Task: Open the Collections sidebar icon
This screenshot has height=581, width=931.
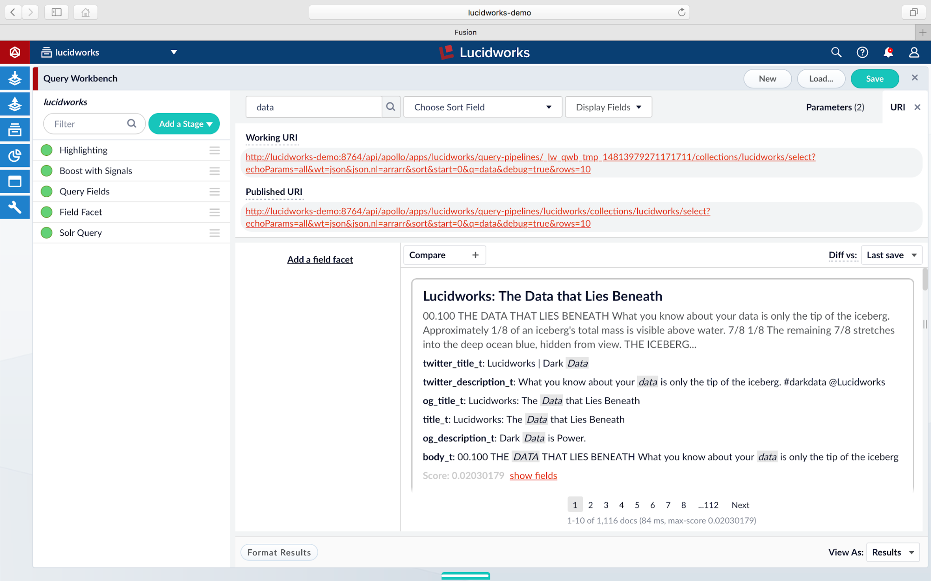Action: [15, 130]
